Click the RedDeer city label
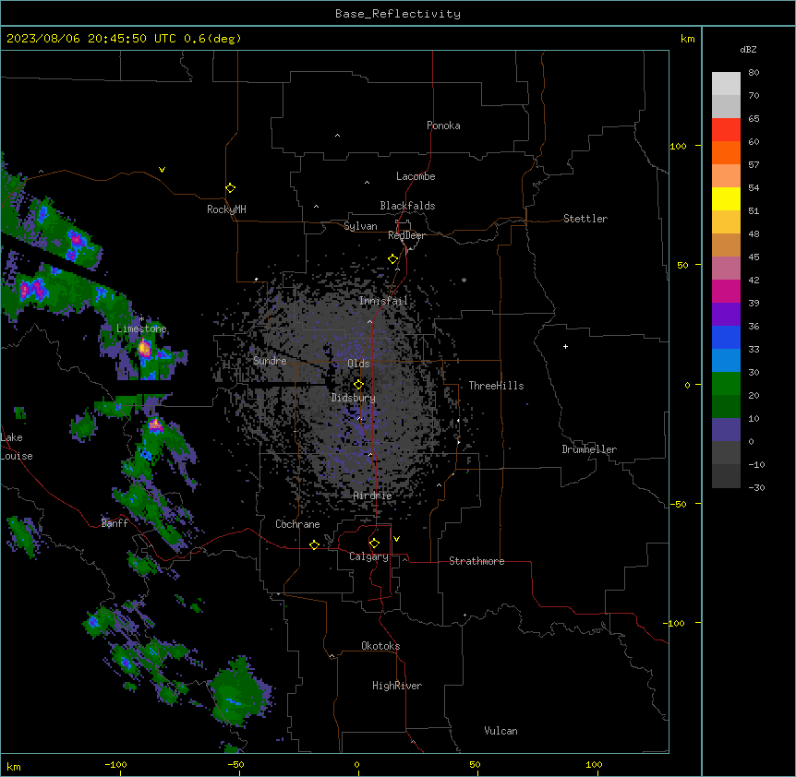Screen dimensions: 796x777 click(406, 235)
